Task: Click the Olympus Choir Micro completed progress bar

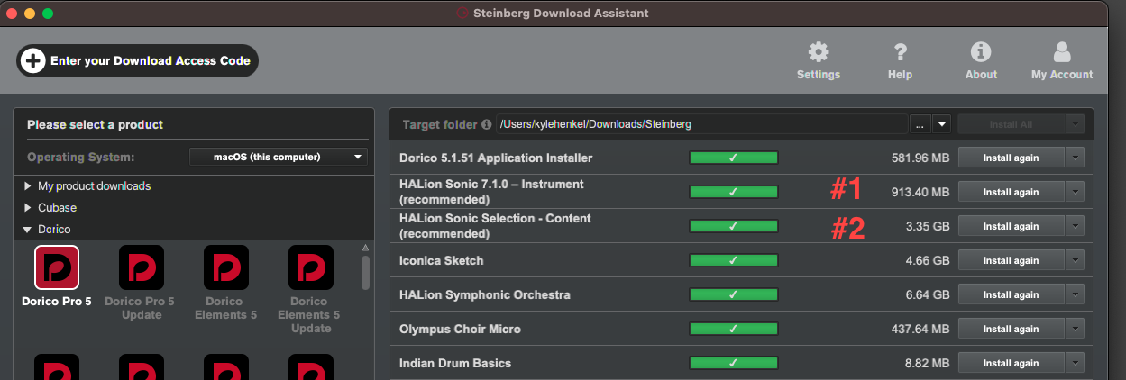Action: pos(733,329)
